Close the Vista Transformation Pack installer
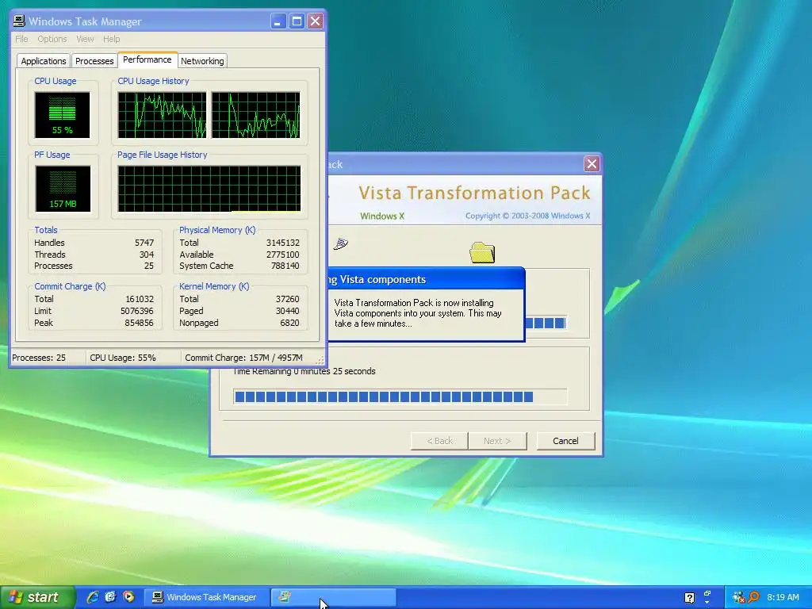Screen dimensions: 812x609 click(x=592, y=164)
